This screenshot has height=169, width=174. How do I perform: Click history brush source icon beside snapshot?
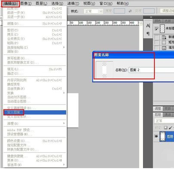click(x=157, y=29)
